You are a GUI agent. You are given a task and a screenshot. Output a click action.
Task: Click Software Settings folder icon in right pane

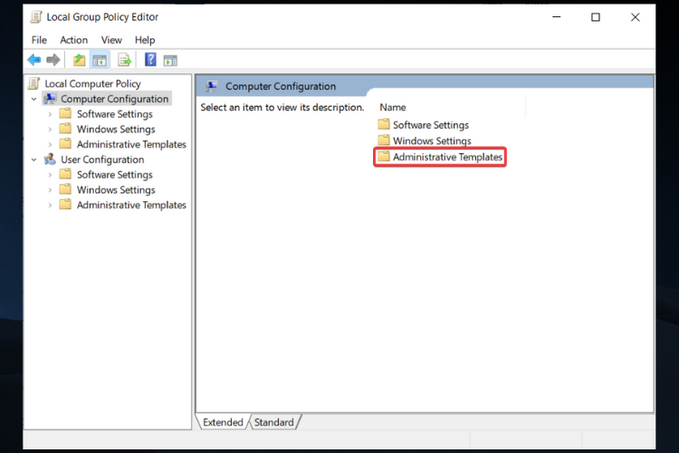point(384,124)
